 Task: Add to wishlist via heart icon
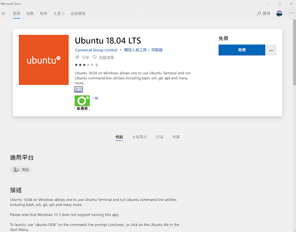coord(94,57)
